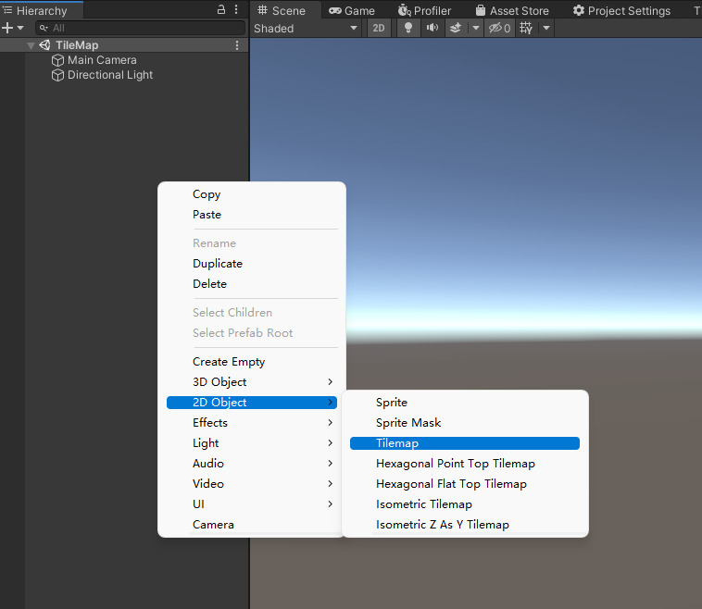The image size is (702, 609).
Task: Select Directional Light in the Hierarchy
Action: click(x=110, y=75)
